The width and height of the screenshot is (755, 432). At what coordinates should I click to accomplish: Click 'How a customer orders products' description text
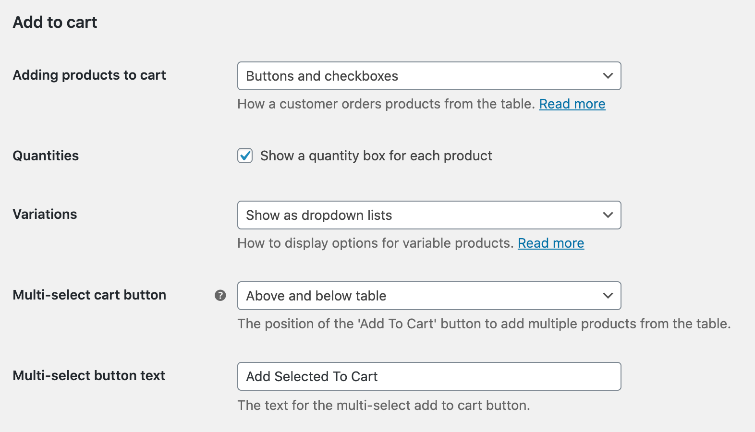tap(386, 104)
